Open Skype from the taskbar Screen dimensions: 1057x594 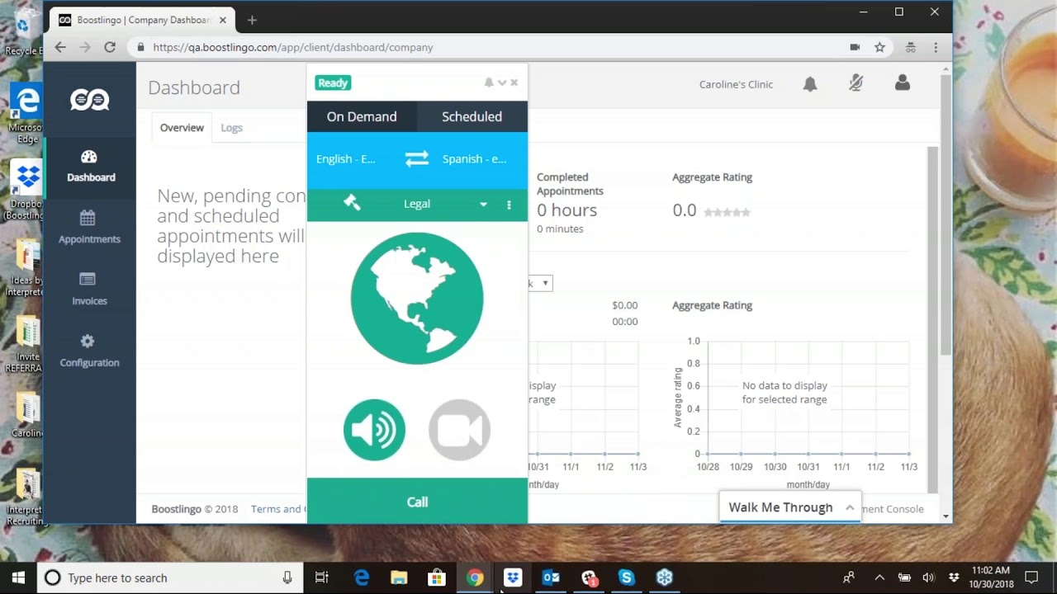click(x=626, y=577)
